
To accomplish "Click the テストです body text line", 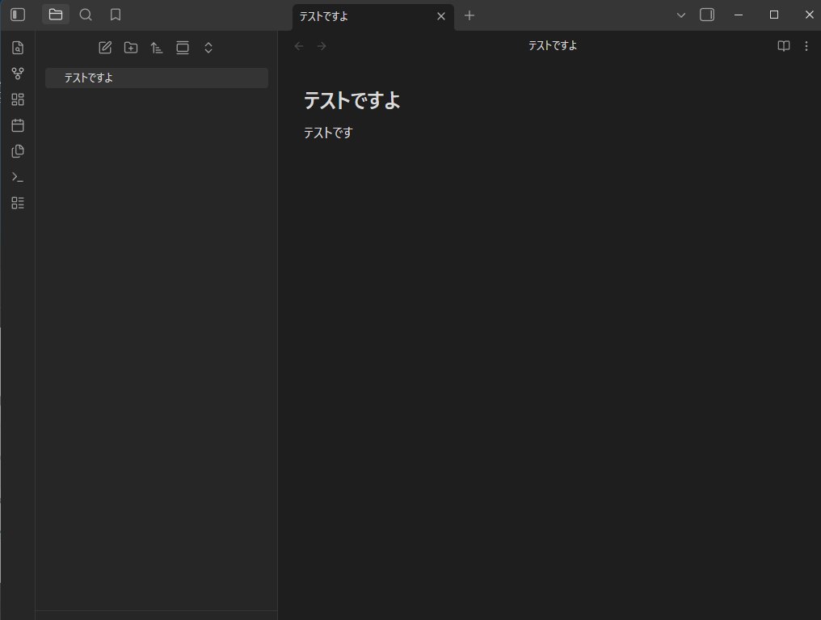I will point(328,133).
